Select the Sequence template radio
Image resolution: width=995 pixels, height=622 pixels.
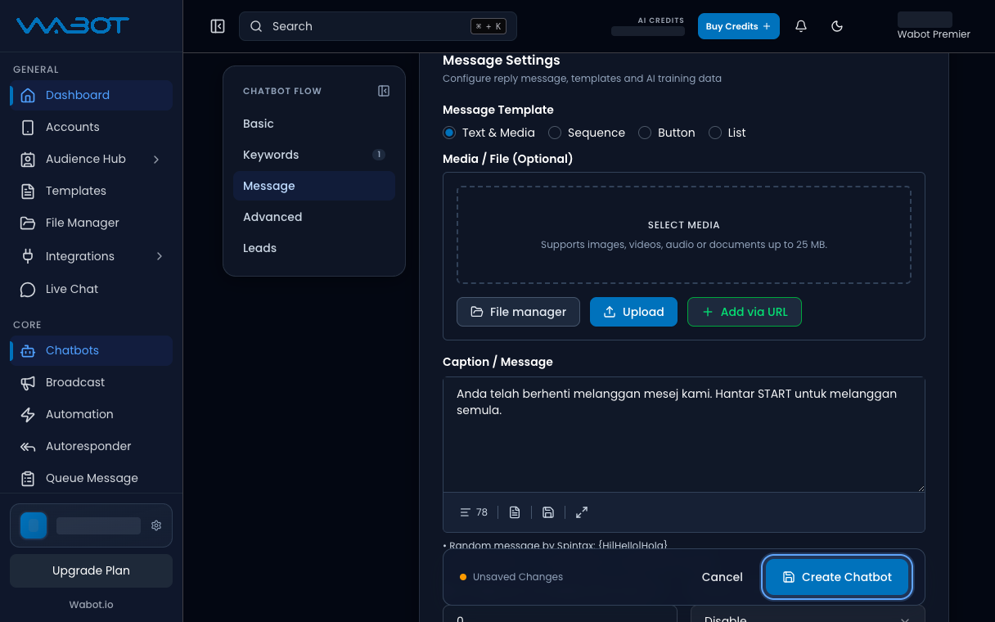coord(555,133)
